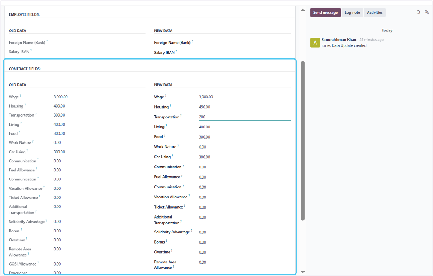Viewport: 433px width, 276px height.
Task: Click help icon beside New Data Housing
Action: (x=170, y=106)
